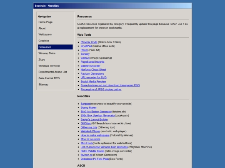
Task: Open Nerfonts Cheat Sheet link
Action: coord(93,70)
